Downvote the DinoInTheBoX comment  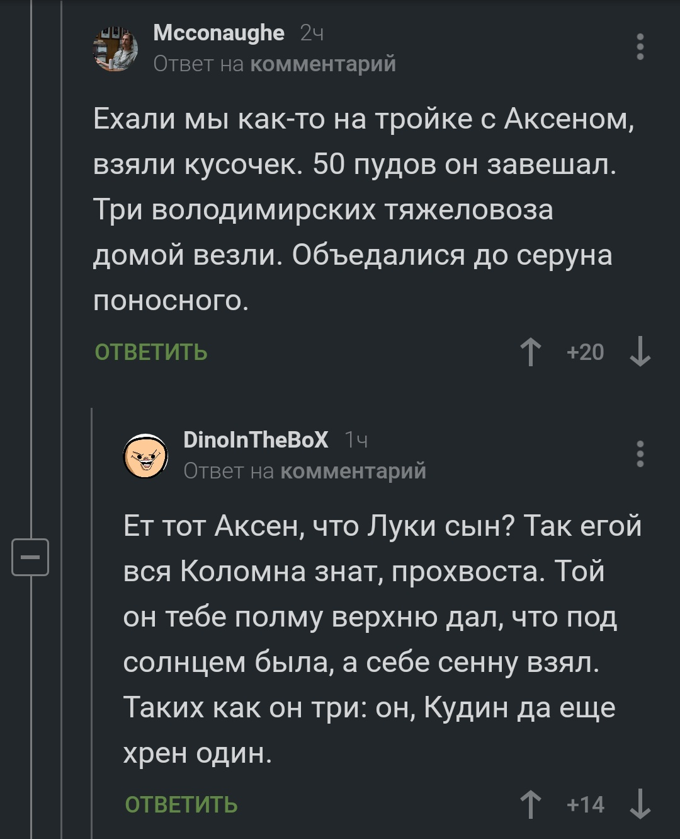tap(640, 804)
